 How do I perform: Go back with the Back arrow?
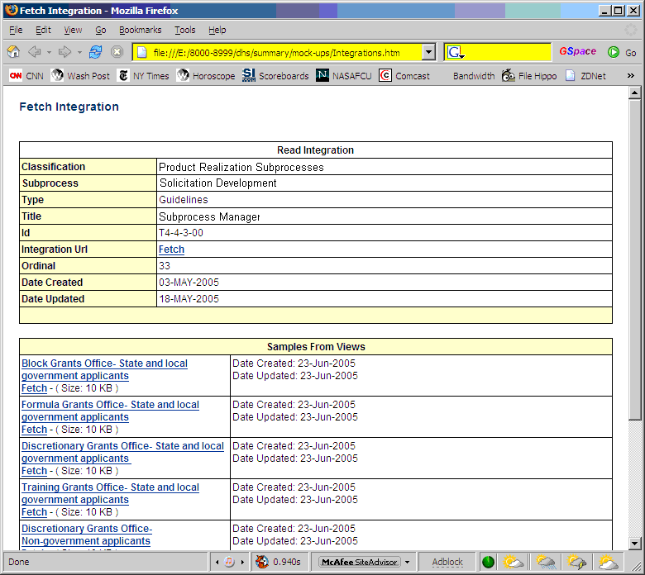point(35,52)
